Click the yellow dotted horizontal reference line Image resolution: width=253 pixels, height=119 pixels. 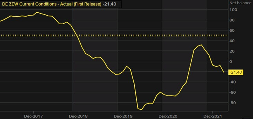(114, 35)
